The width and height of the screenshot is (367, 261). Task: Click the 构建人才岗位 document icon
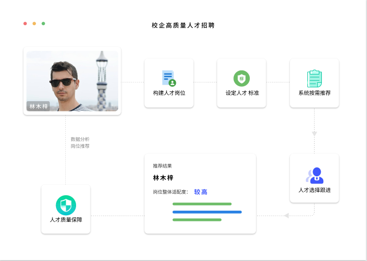coord(169,78)
